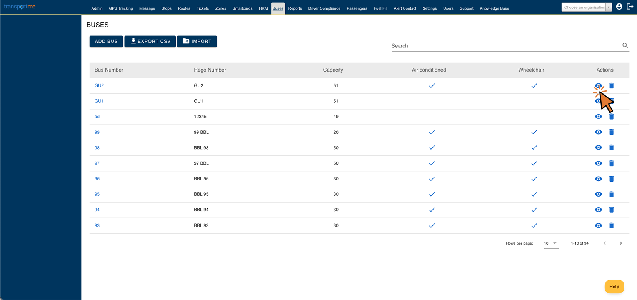Screen dimensions: 637x300
Task: Open the GPS Tracking menu
Action: [x=121, y=8]
